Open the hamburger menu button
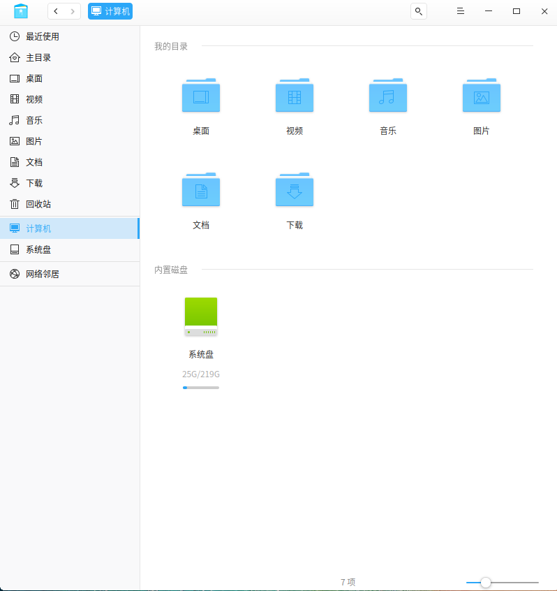 tap(460, 11)
